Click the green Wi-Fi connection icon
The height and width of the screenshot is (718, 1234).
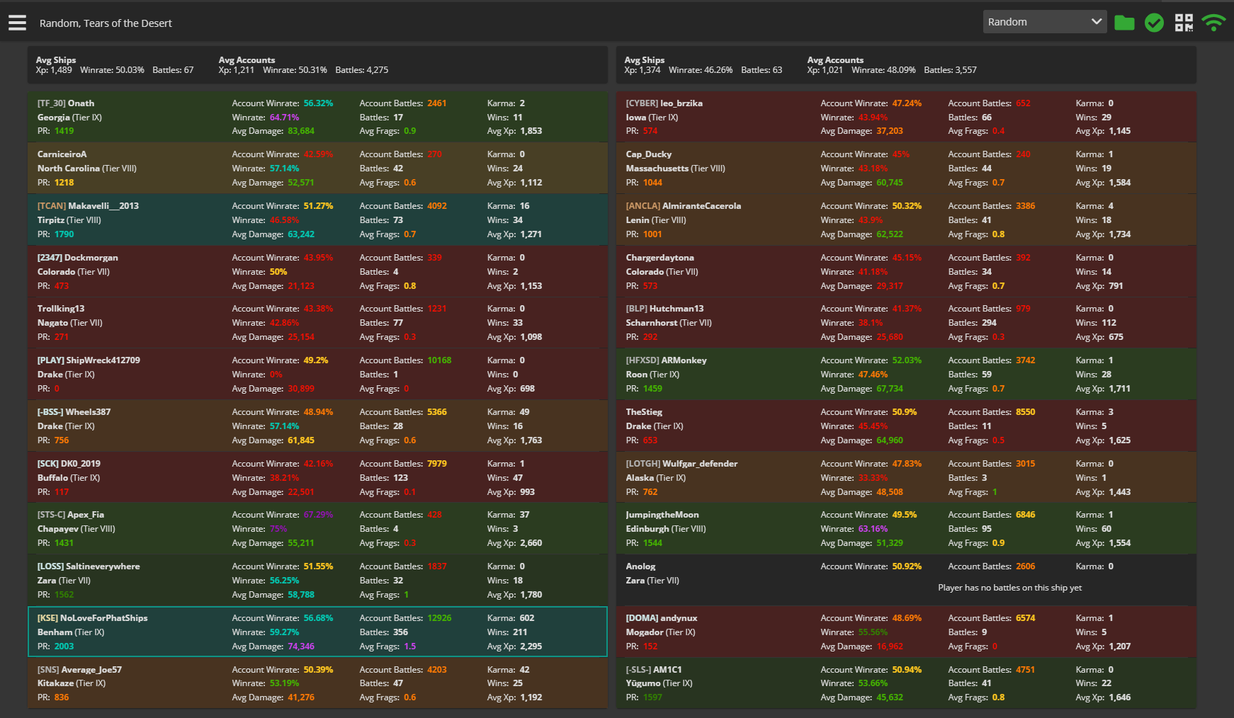pyautogui.click(x=1213, y=23)
